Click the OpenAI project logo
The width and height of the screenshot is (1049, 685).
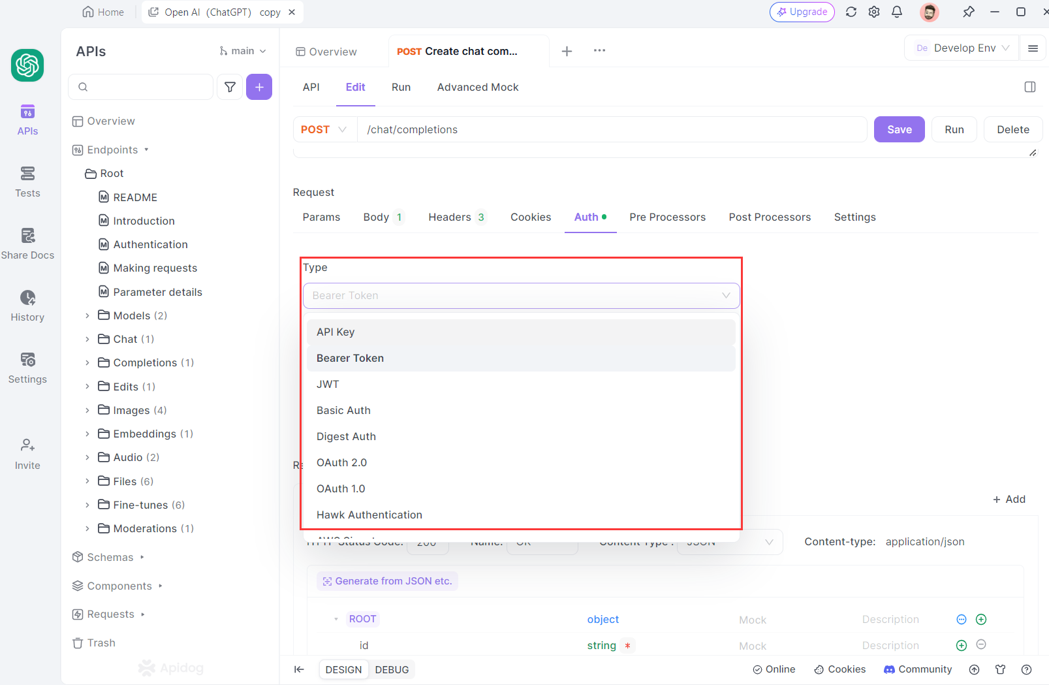click(x=27, y=65)
